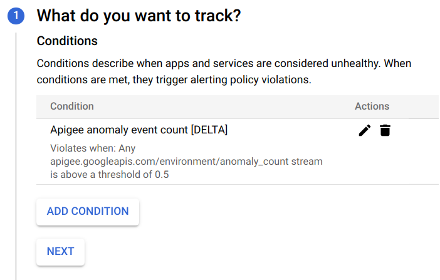440x280 pixels.
Task: Click the "is above a threshold of 0.5" text
Action: tap(110, 175)
